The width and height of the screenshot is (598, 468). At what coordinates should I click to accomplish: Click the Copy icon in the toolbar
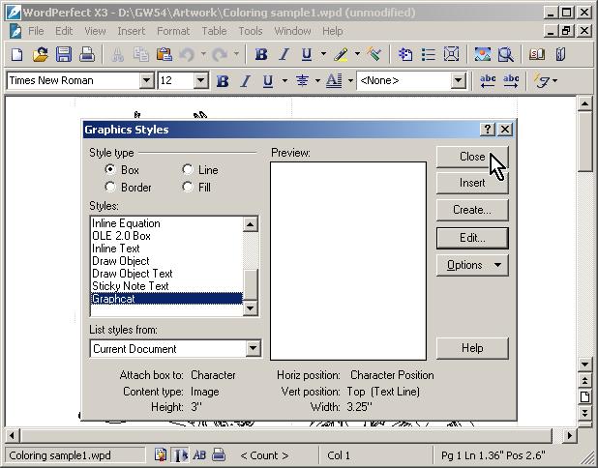tap(140, 54)
